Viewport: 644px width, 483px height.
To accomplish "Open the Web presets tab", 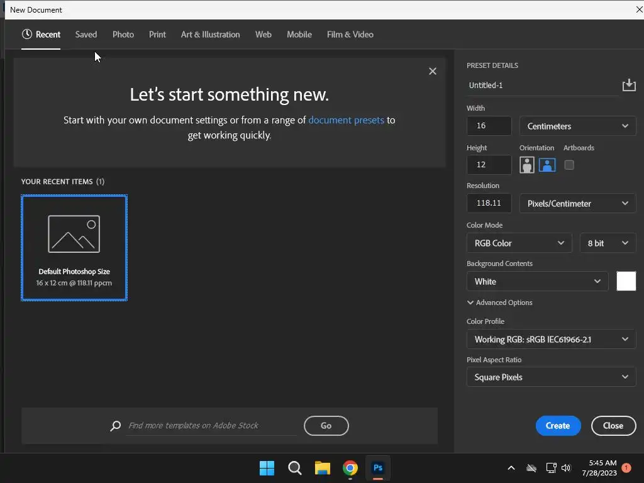I will click(x=264, y=35).
